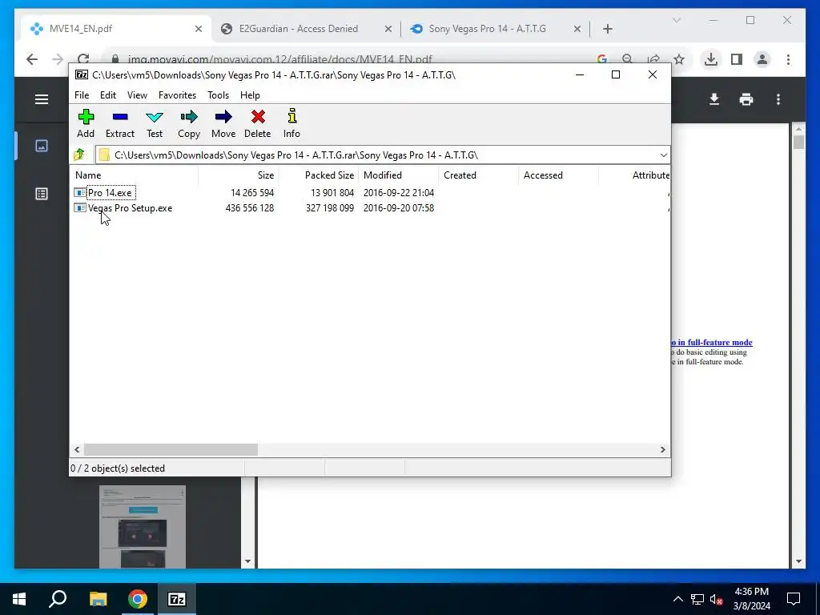Image resolution: width=820 pixels, height=615 pixels.
Task: Bookmark this page with star icon
Action: pyautogui.click(x=679, y=59)
